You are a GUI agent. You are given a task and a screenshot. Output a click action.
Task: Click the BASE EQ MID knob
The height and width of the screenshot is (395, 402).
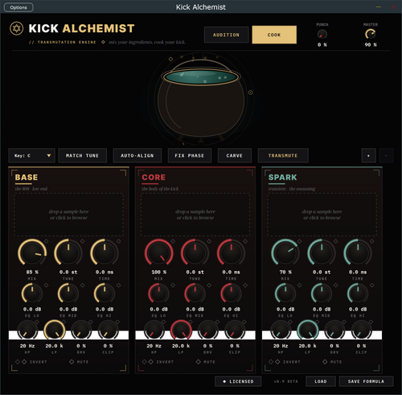point(68,294)
